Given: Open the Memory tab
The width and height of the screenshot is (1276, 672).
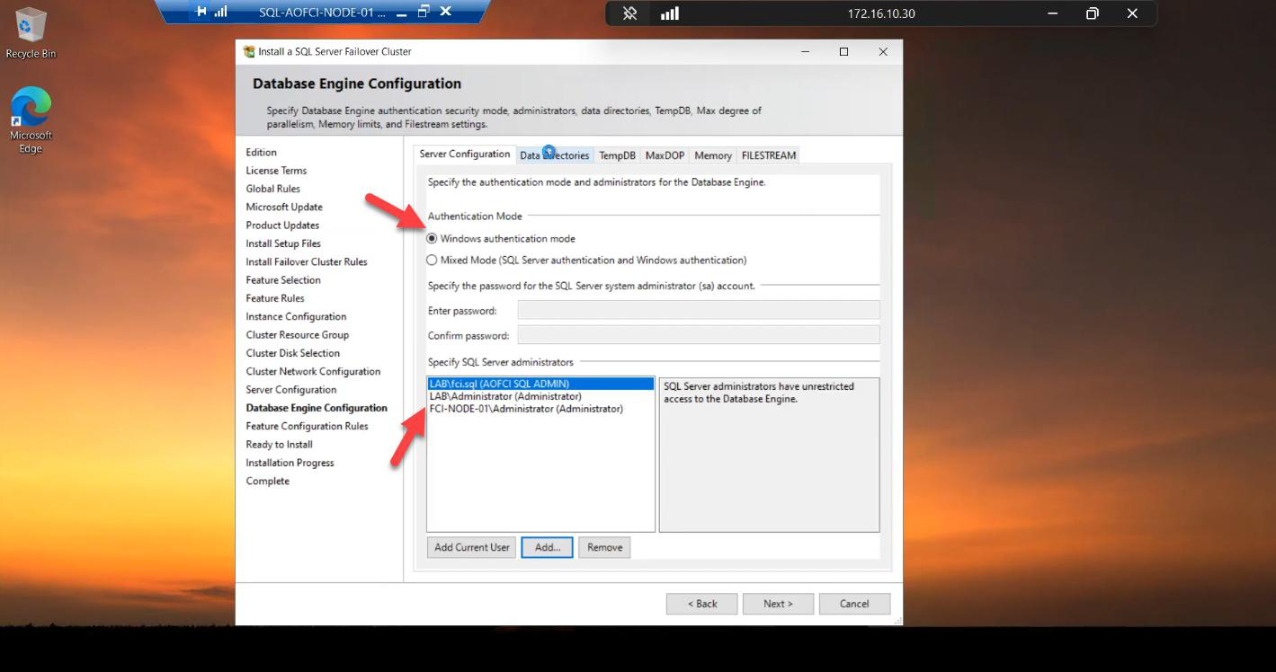Looking at the screenshot, I should point(713,155).
